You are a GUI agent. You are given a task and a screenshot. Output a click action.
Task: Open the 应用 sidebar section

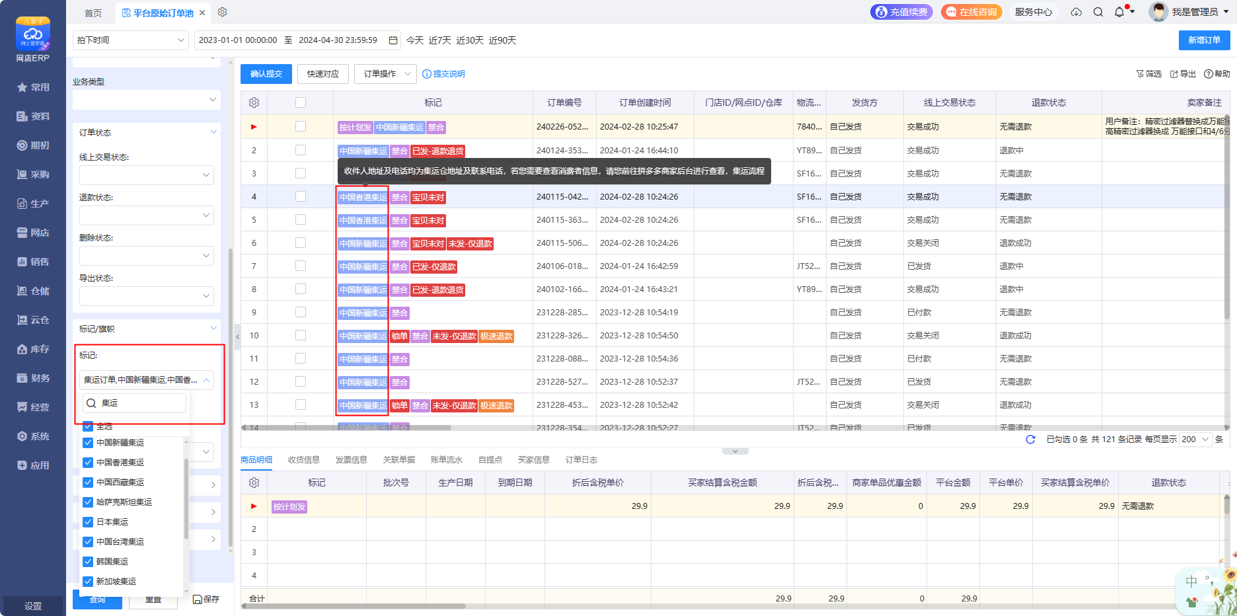coord(33,465)
